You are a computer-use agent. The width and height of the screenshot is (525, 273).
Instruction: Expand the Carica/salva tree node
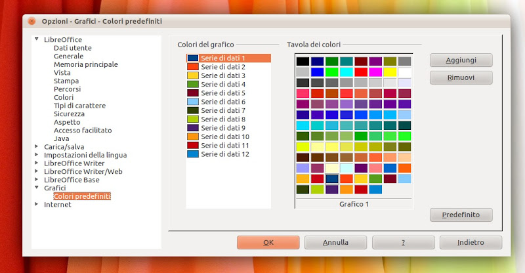point(37,146)
